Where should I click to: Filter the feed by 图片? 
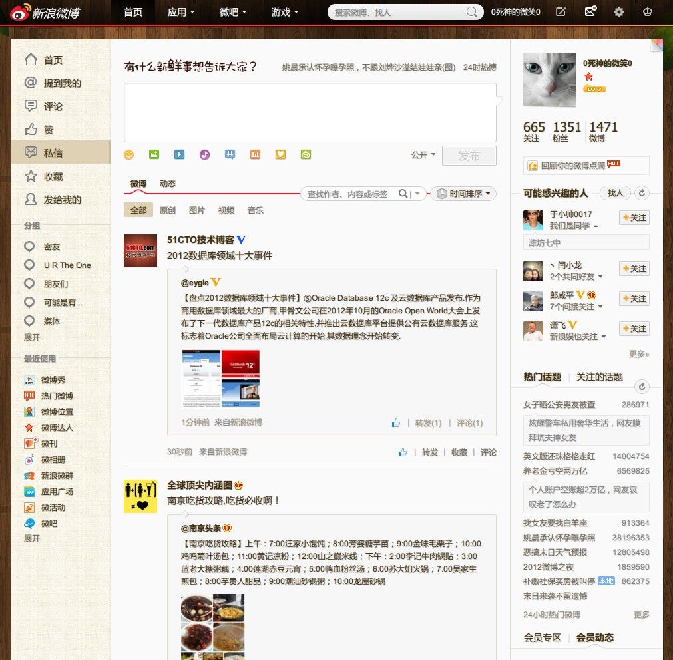[196, 210]
